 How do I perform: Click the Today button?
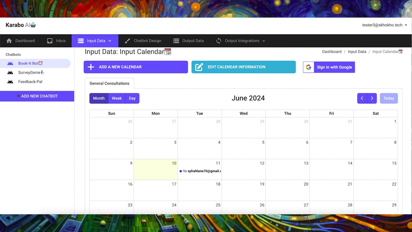389,98
